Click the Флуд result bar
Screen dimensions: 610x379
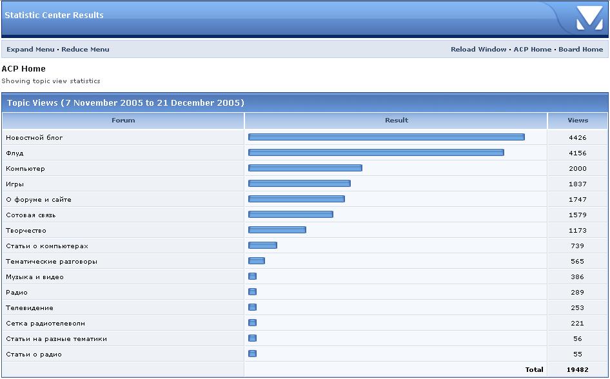pyautogui.click(x=375, y=153)
